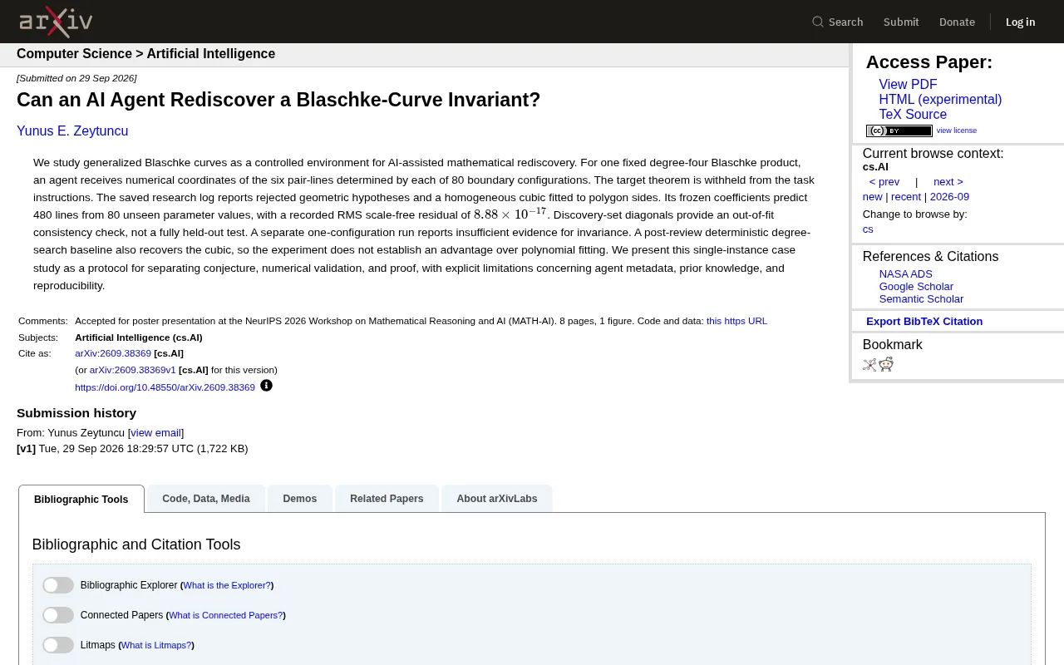Click author name Yunus E. Zeytuncu
This screenshot has height=665, width=1064.
click(72, 131)
